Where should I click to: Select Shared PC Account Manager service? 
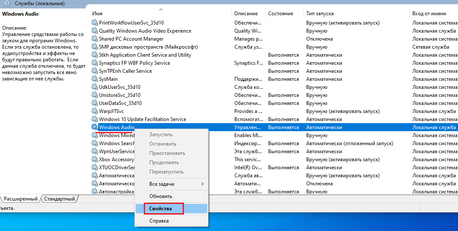[x=131, y=39]
